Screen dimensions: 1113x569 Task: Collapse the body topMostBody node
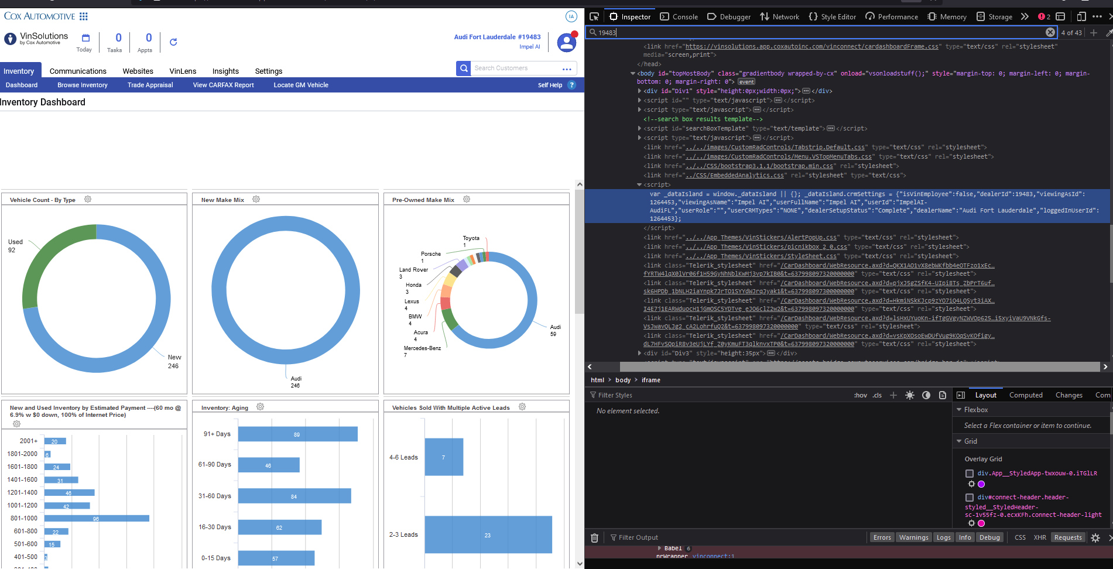pyautogui.click(x=632, y=74)
